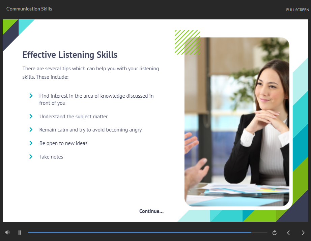Click the intro paragraph about listening tips
Screen dimensions: 311x241
[91, 73]
